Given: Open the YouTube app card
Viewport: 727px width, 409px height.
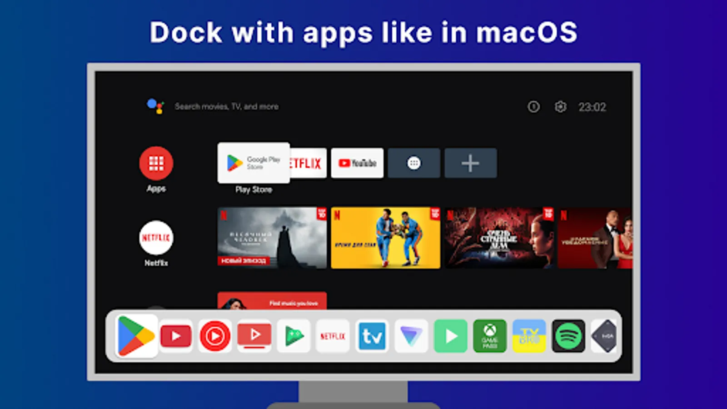Looking at the screenshot, I should coord(357,163).
